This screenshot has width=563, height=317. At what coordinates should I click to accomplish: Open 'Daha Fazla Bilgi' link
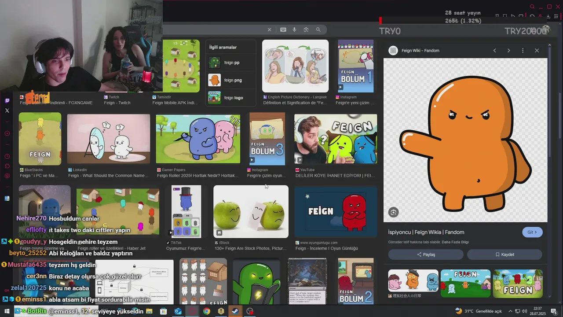pyautogui.click(x=455, y=242)
